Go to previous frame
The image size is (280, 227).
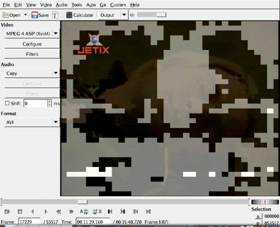[x=33, y=212]
